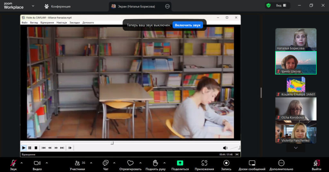
Task: Start recording with the Запись icon
Action: [x=226, y=163]
